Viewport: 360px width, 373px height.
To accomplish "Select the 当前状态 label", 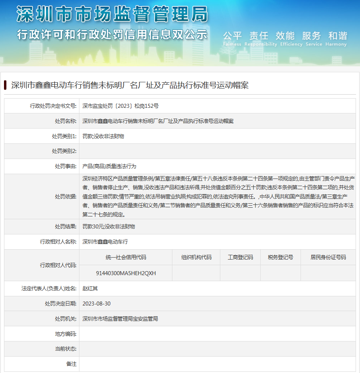I will click(65, 349).
